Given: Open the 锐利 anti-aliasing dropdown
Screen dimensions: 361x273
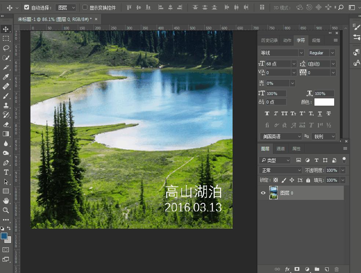Looking at the screenshot, I should pyautogui.click(x=324, y=136).
